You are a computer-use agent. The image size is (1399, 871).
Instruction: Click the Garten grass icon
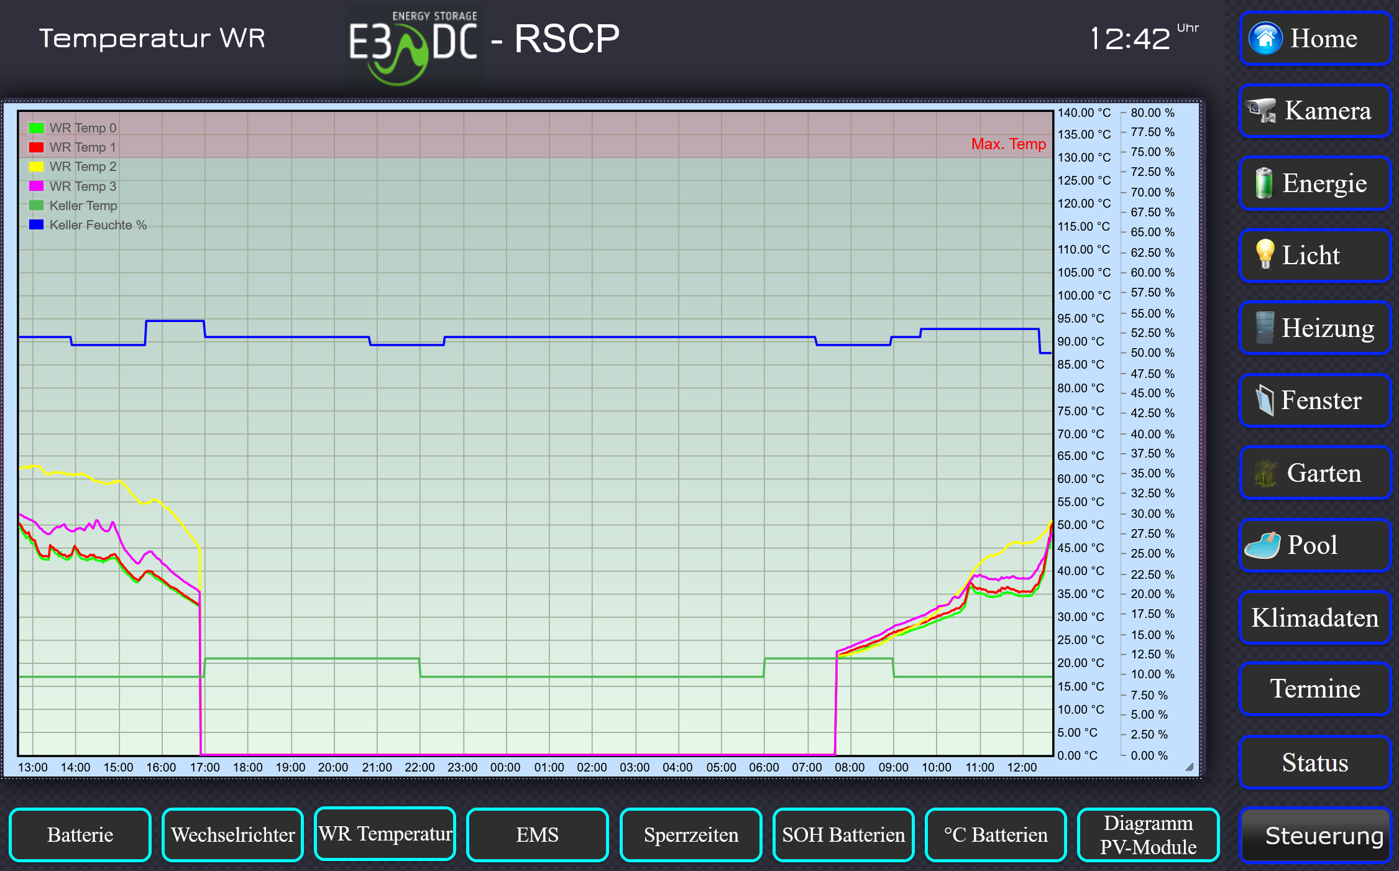pos(1265,473)
